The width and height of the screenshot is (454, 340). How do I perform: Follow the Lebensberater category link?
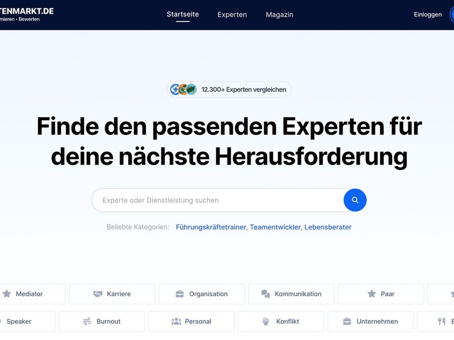328,227
